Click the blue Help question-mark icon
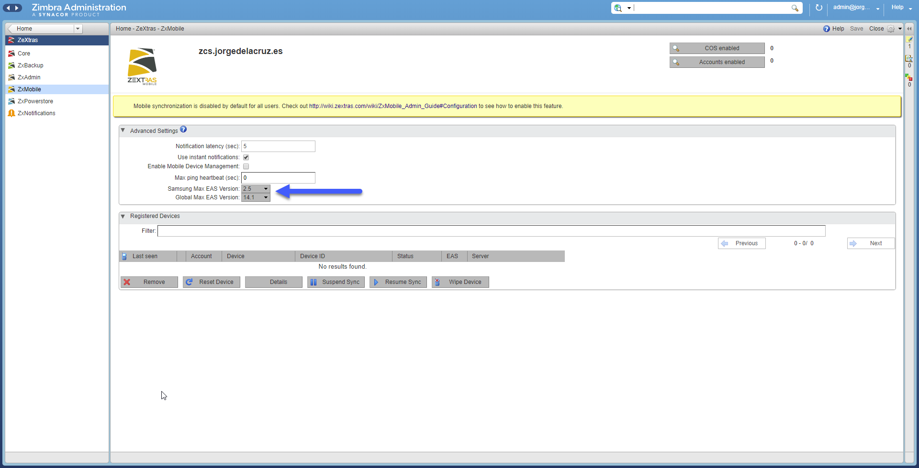The height and width of the screenshot is (468, 919). pos(827,29)
